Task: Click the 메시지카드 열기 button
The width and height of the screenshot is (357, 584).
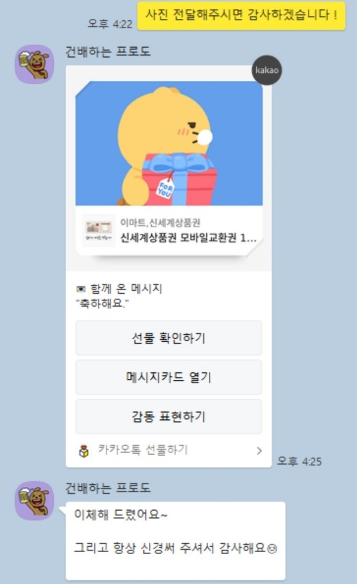Action: tap(168, 377)
